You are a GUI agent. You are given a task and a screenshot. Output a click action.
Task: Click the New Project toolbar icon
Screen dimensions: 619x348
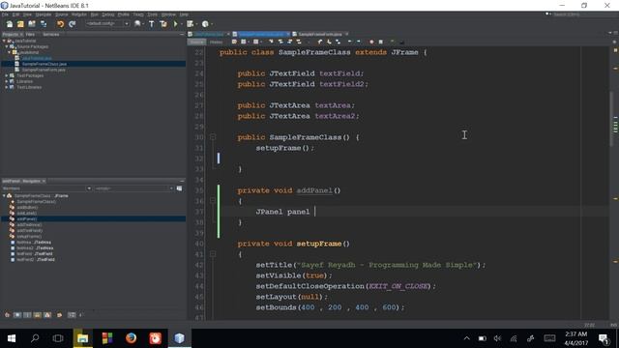20,24
